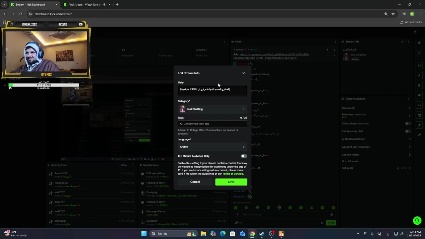Image resolution: width=425 pixels, height=239 pixels.
Task: Open the Activity Feed three-dot menu
Action: [x=133, y=165]
